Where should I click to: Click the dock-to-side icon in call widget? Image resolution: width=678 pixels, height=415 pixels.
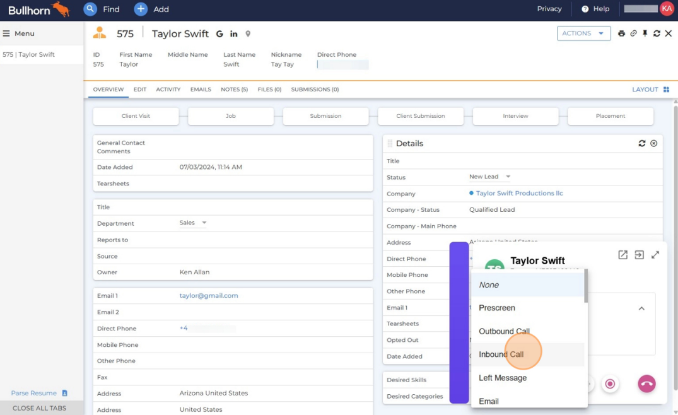pos(639,255)
